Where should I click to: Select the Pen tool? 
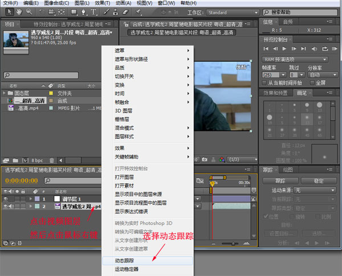click(84, 12)
